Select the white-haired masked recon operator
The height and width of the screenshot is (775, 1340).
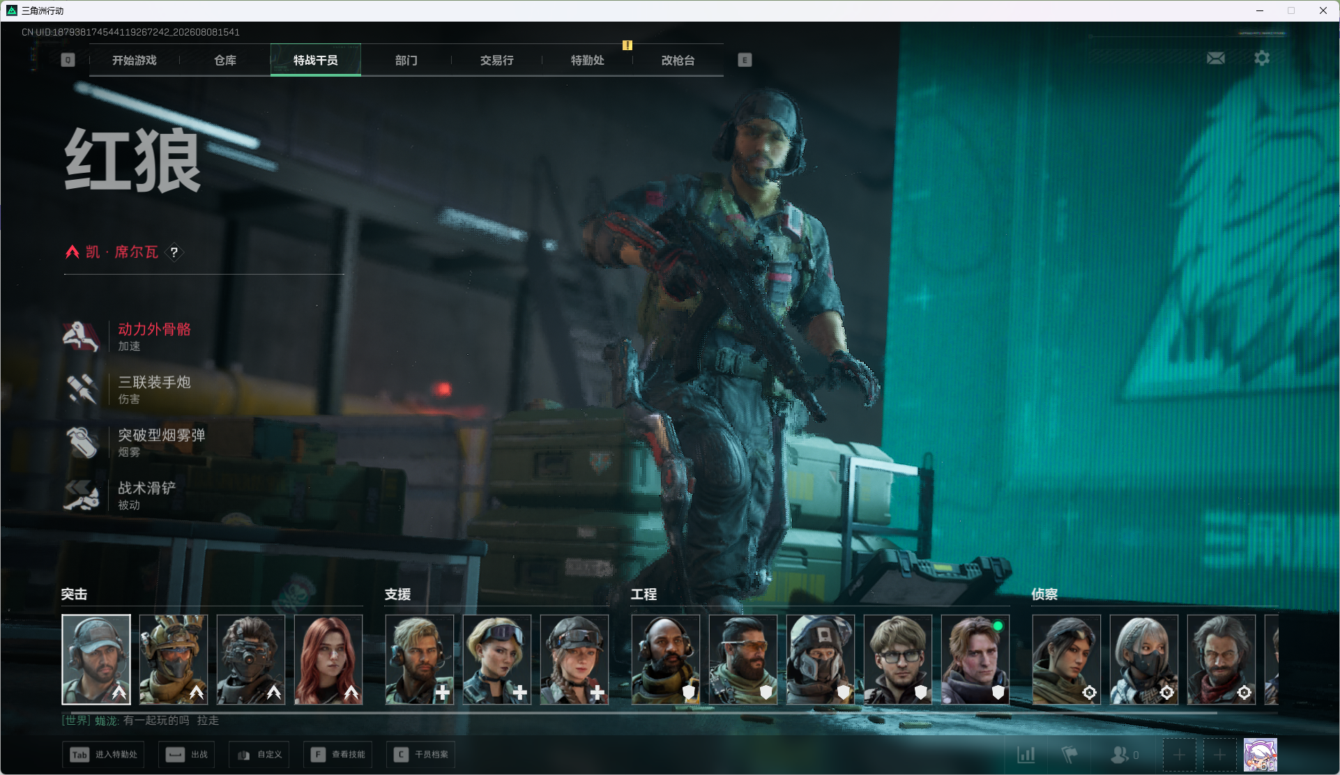(x=1144, y=659)
